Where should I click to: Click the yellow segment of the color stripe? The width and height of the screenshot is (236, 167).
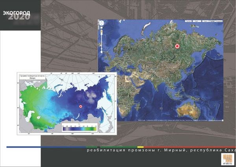pyautogui.click(x=140, y=147)
